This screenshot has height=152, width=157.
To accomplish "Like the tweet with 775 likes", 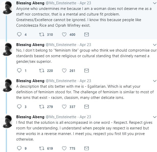I will pos(64,148).
